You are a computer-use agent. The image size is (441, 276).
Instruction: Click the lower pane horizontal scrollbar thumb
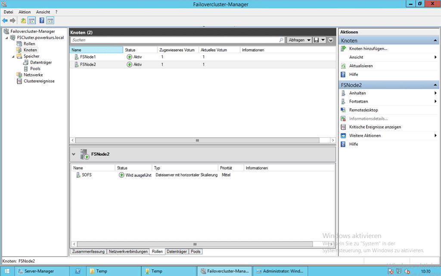[195, 244]
